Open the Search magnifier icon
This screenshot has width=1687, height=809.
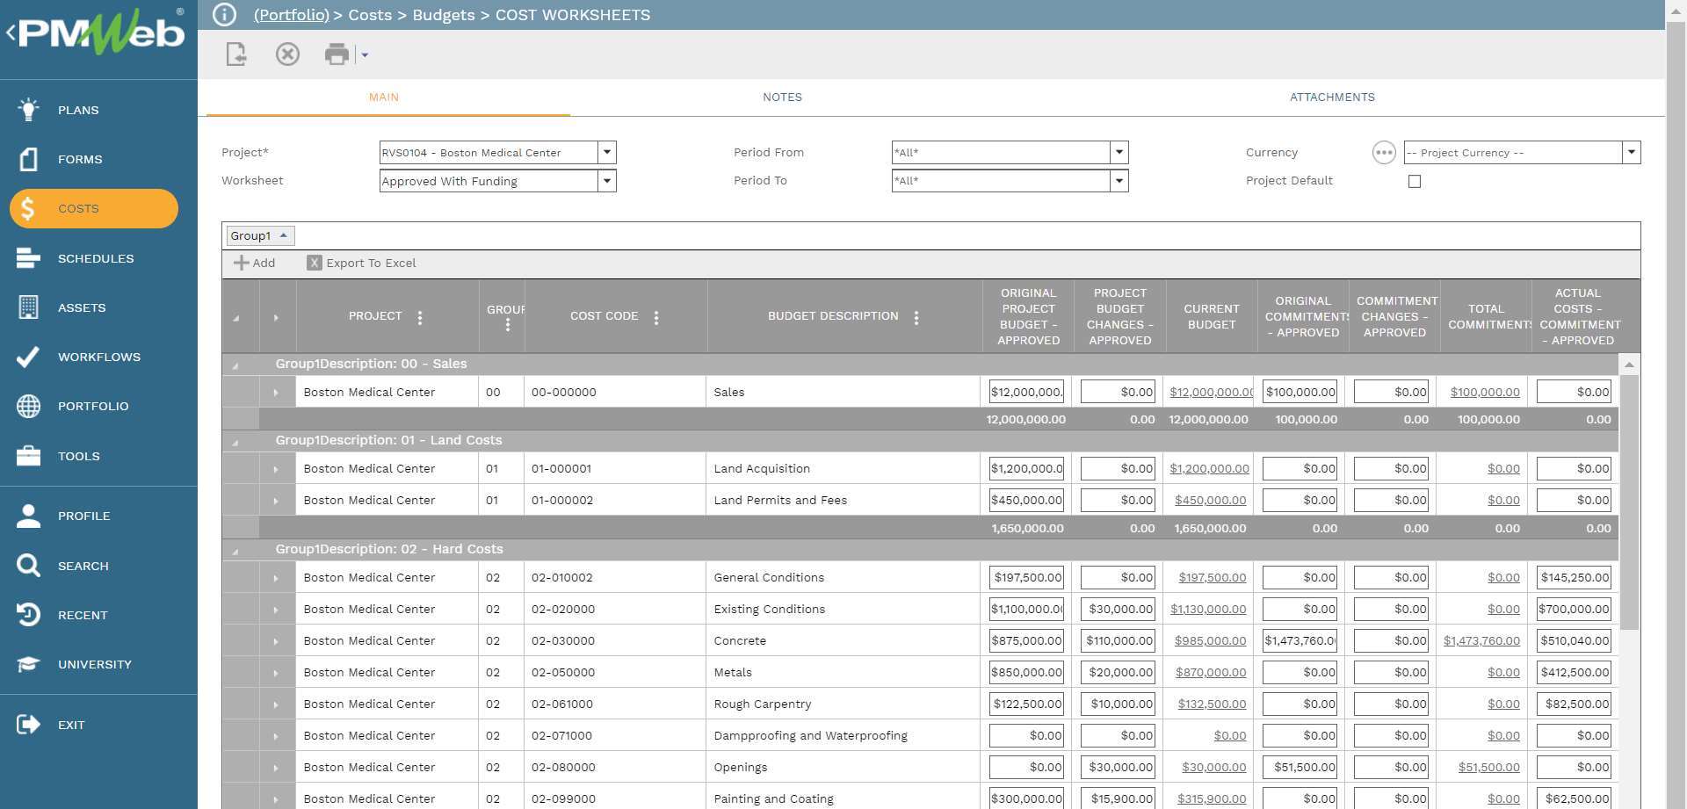28,566
